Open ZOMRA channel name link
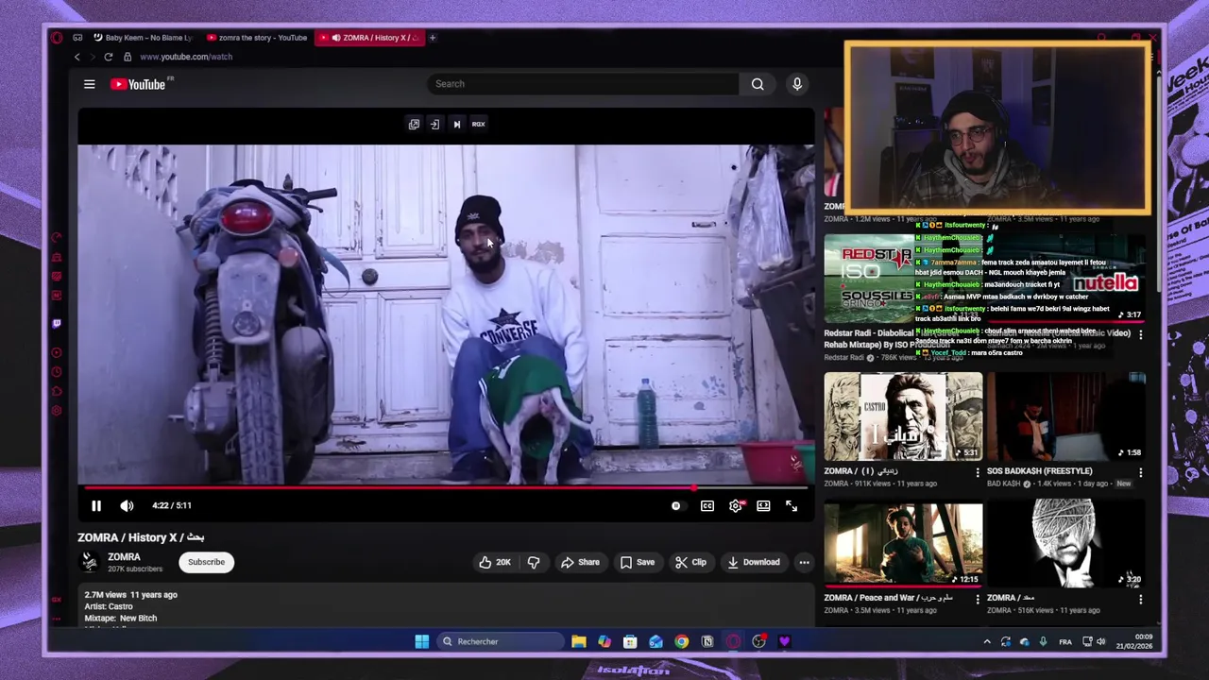The height and width of the screenshot is (680, 1209). pyautogui.click(x=124, y=557)
